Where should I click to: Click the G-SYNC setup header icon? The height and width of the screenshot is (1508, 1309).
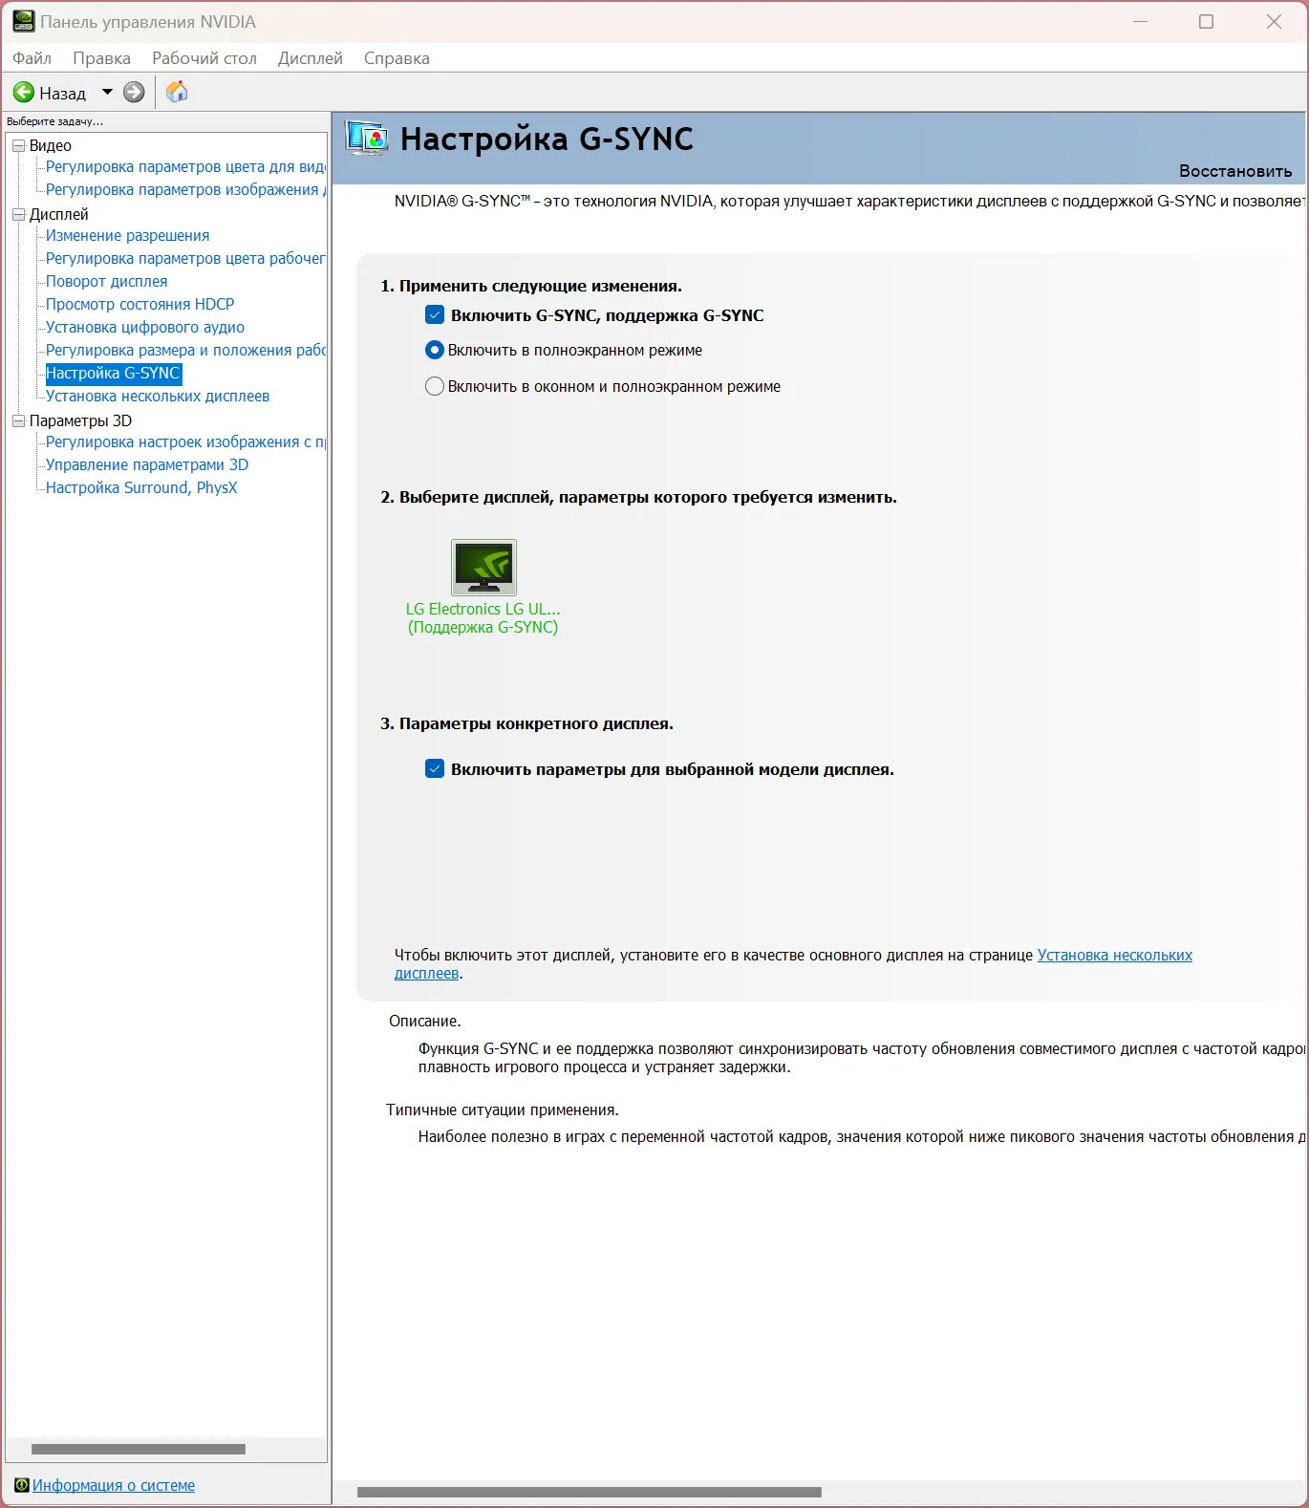[367, 140]
